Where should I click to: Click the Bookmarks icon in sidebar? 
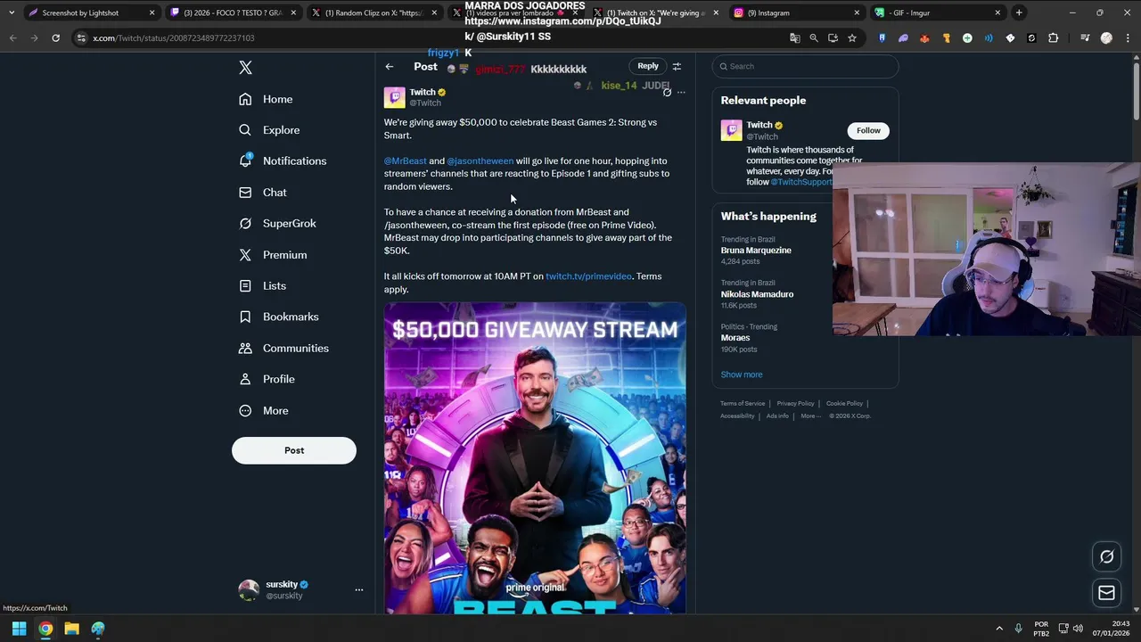point(245,317)
